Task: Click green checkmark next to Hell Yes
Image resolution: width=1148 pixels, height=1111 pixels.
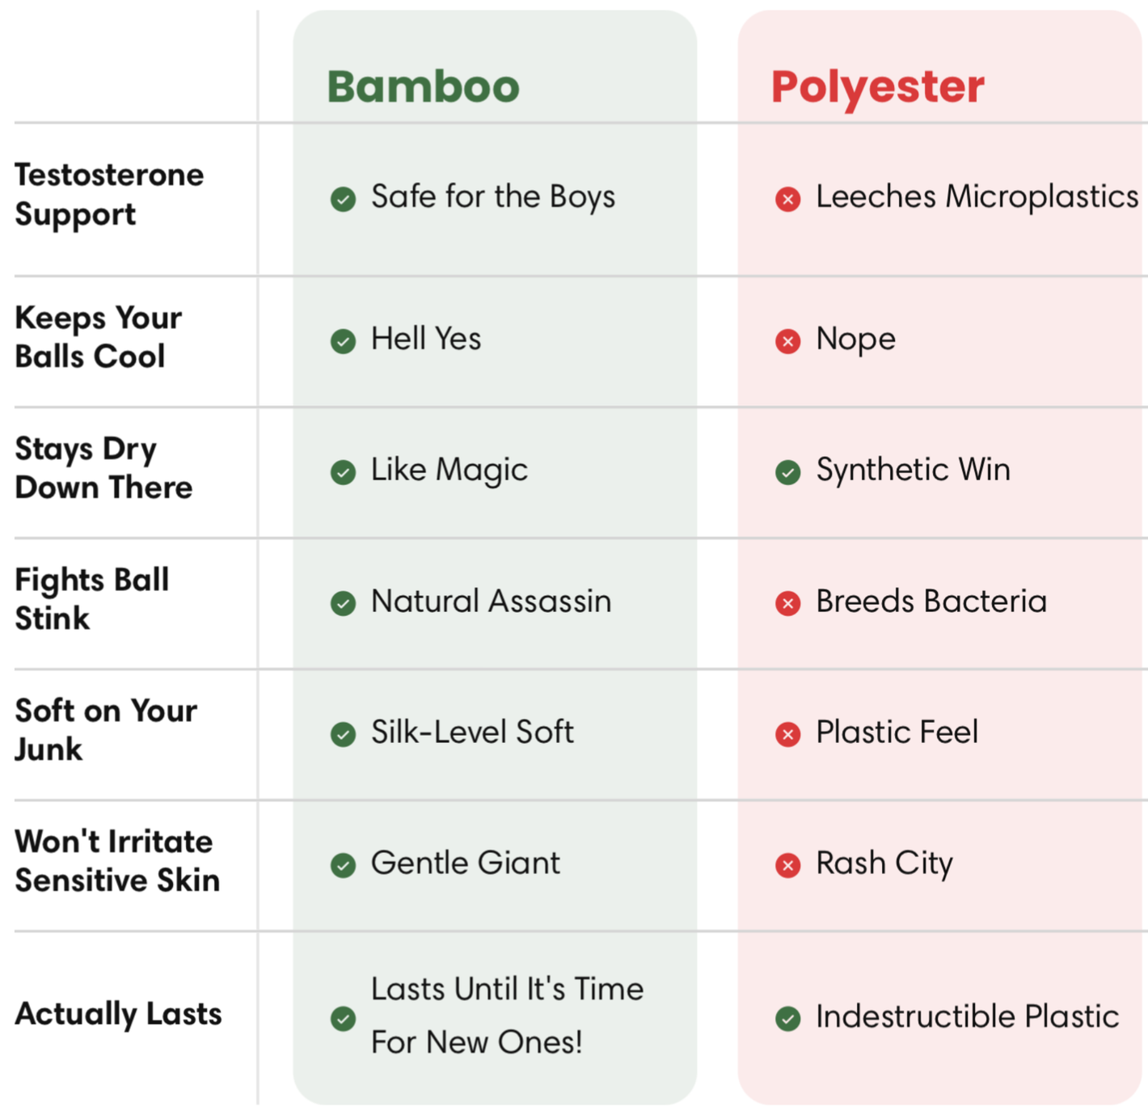Action: click(343, 341)
